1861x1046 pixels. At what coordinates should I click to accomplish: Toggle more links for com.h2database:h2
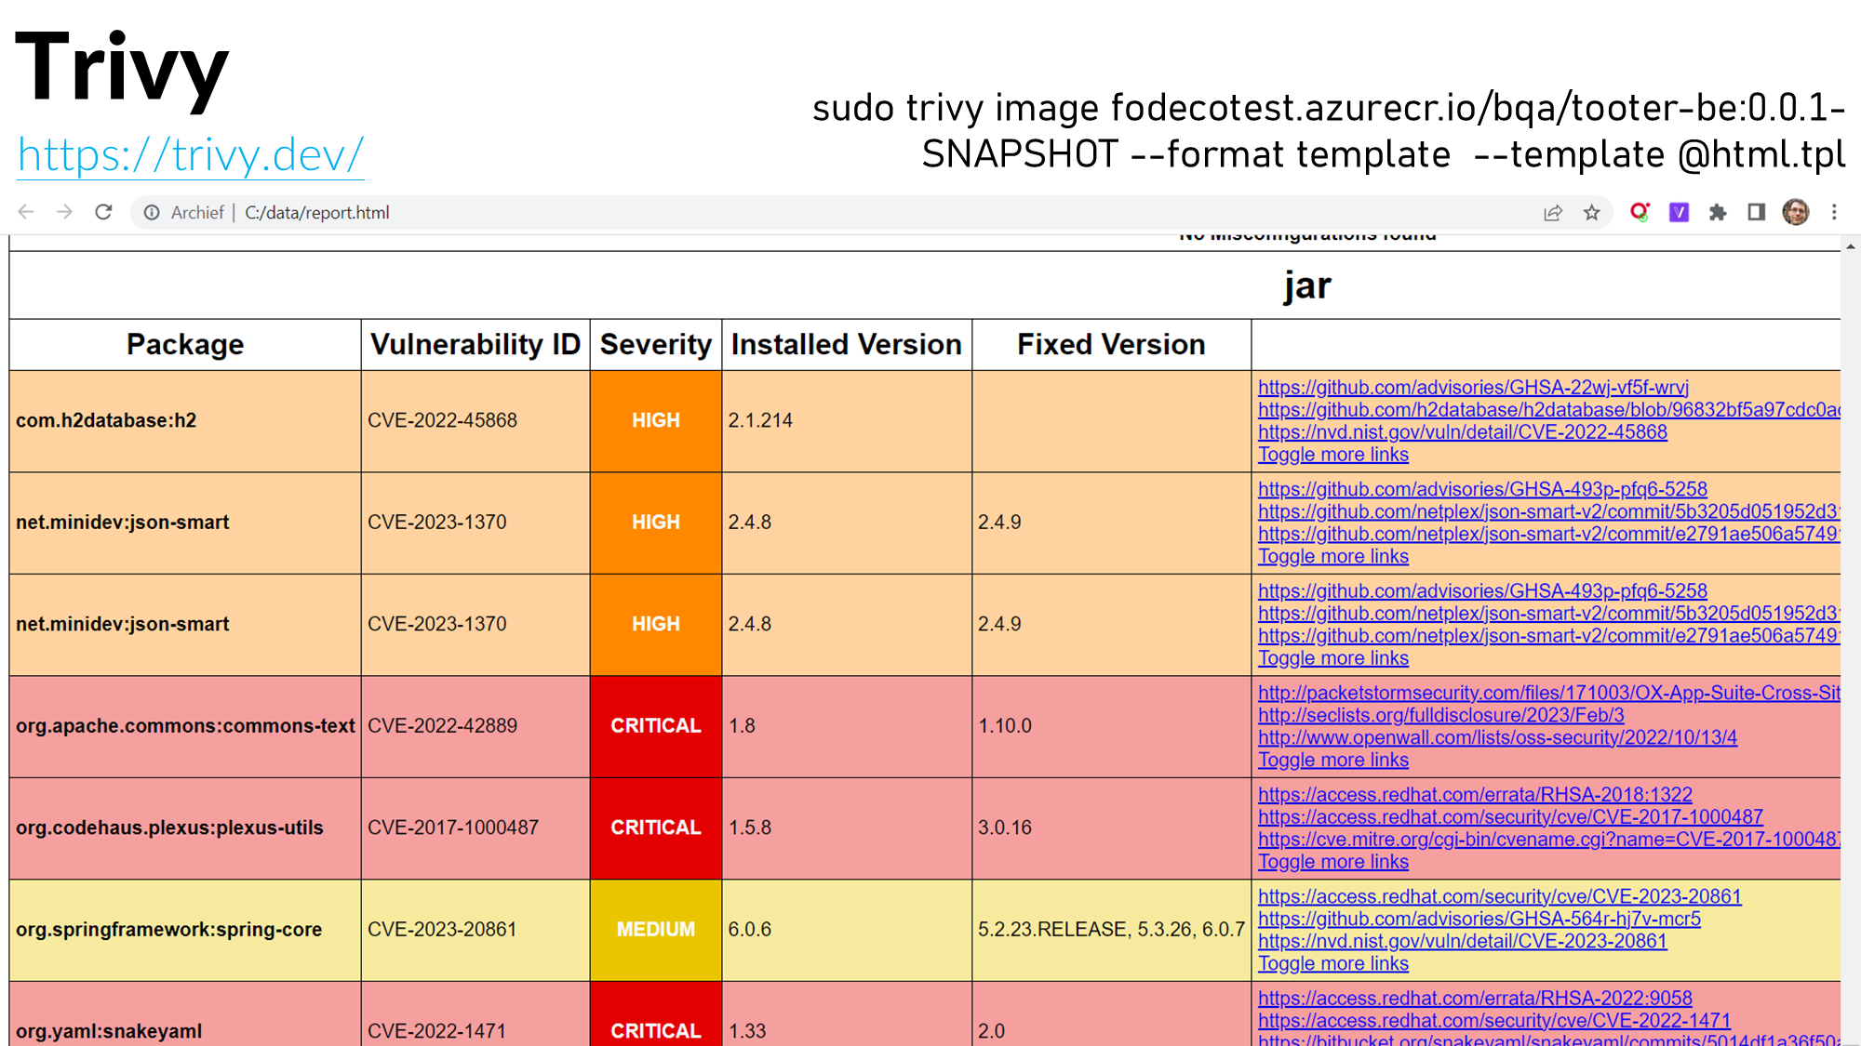[1332, 455]
